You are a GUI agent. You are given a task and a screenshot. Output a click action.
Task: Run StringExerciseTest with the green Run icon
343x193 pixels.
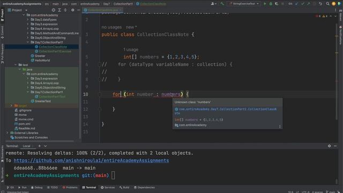pyautogui.click(x=265, y=4)
